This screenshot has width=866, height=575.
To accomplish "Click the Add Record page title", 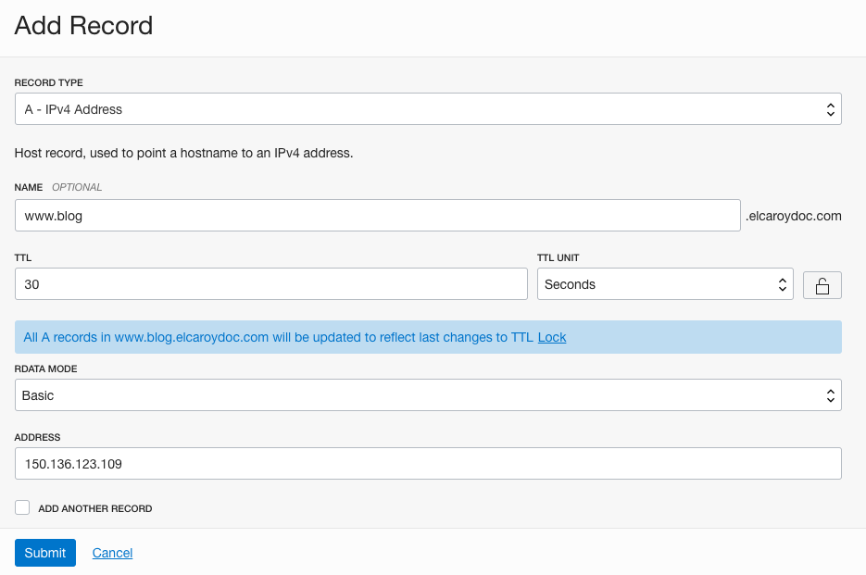I will coord(83,26).
